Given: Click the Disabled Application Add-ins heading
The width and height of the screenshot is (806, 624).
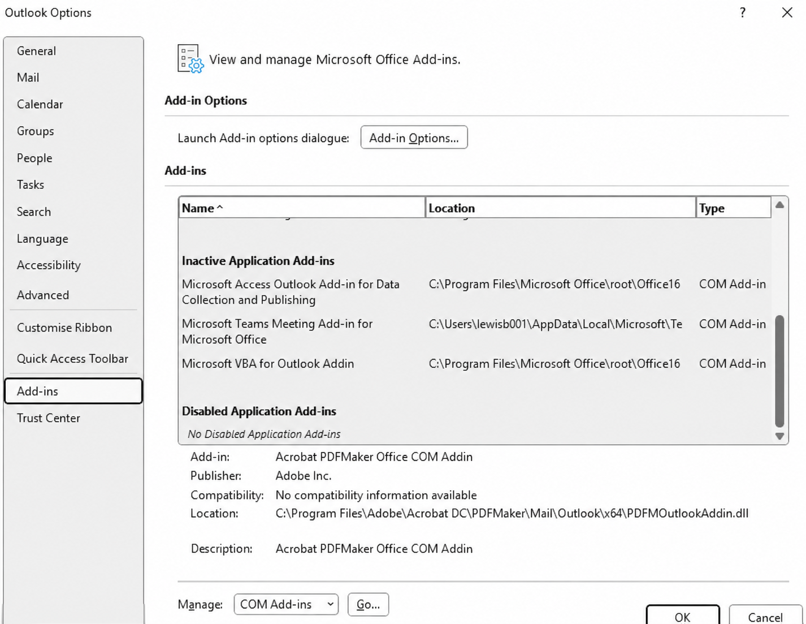Looking at the screenshot, I should (259, 411).
